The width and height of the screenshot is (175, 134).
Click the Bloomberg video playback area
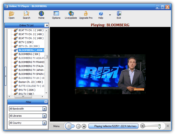click(x=110, y=74)
